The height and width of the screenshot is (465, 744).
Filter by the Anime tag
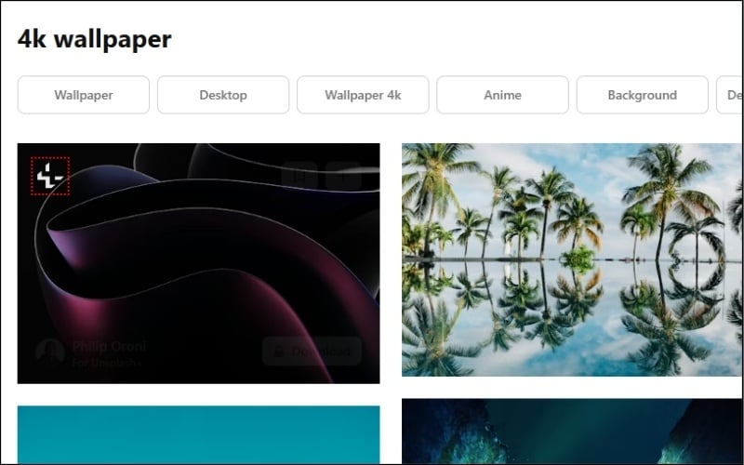point(502,95)
